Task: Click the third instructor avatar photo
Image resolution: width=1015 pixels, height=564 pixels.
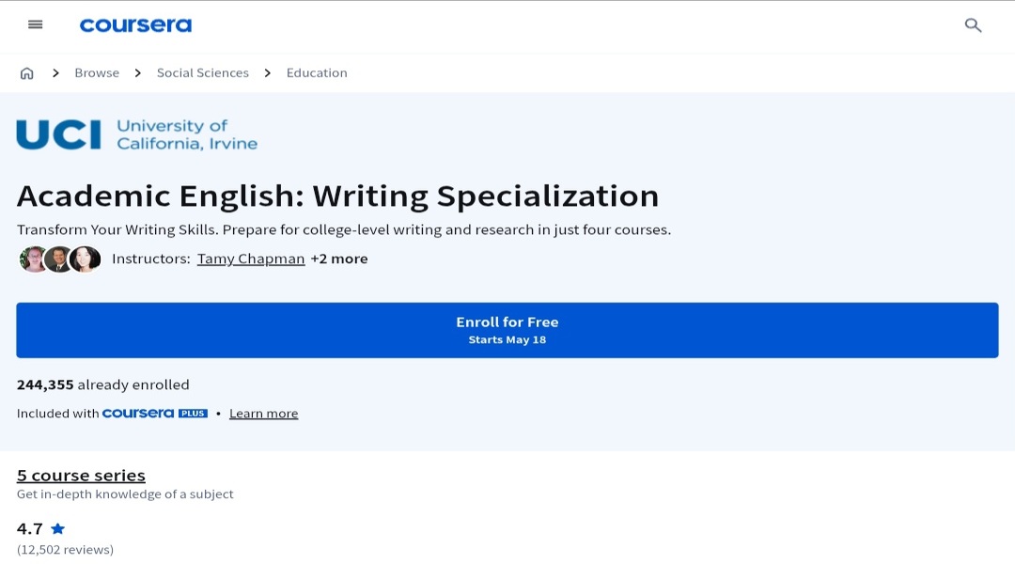Action: click(x=86, y=259)
